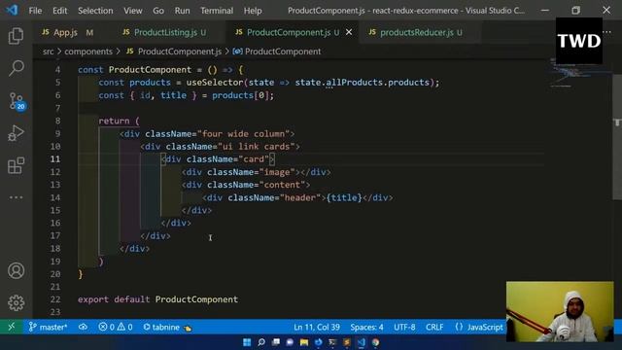
Task: Click products[0] on line 6
Action: click(240, 95)
